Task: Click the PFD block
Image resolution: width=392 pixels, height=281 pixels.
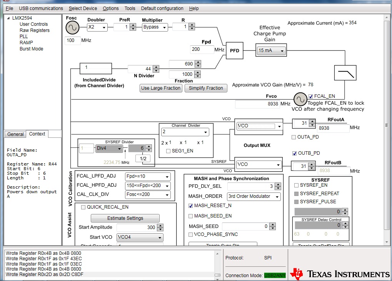Action: pos(235,50)
